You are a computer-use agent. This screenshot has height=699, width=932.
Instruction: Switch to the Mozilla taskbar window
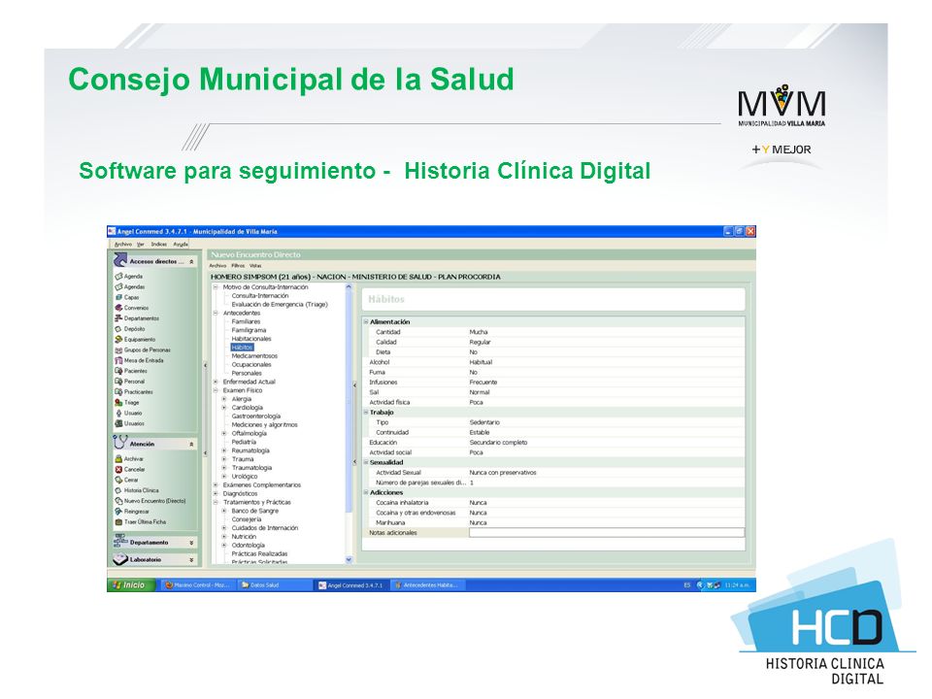(x=198, y=584)
